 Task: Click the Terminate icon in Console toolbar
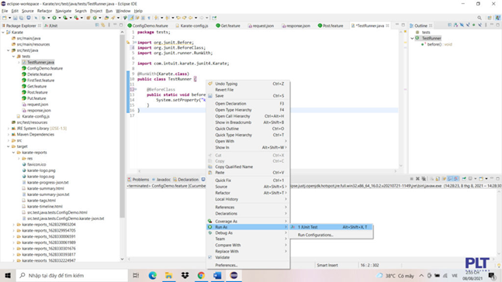coord(411,179)
